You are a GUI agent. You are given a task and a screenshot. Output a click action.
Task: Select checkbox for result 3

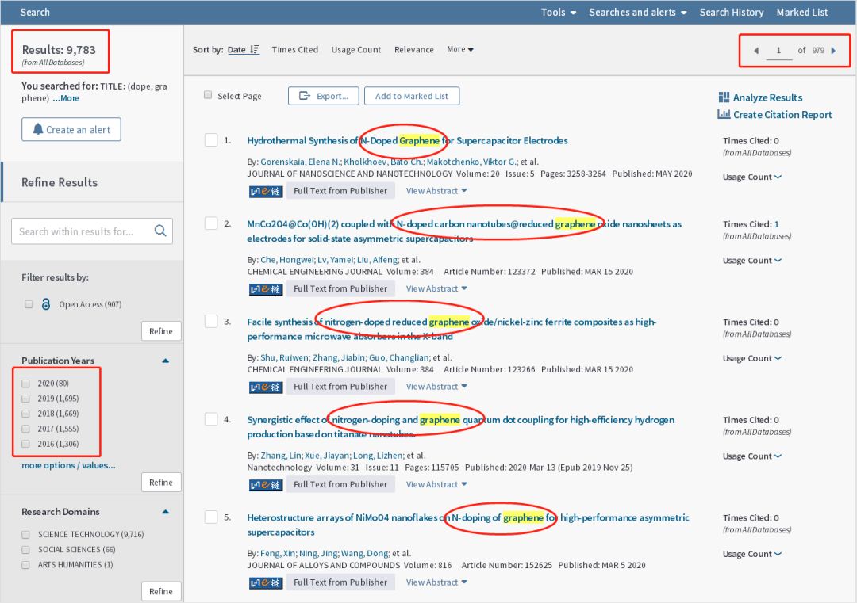pos(211,321)
